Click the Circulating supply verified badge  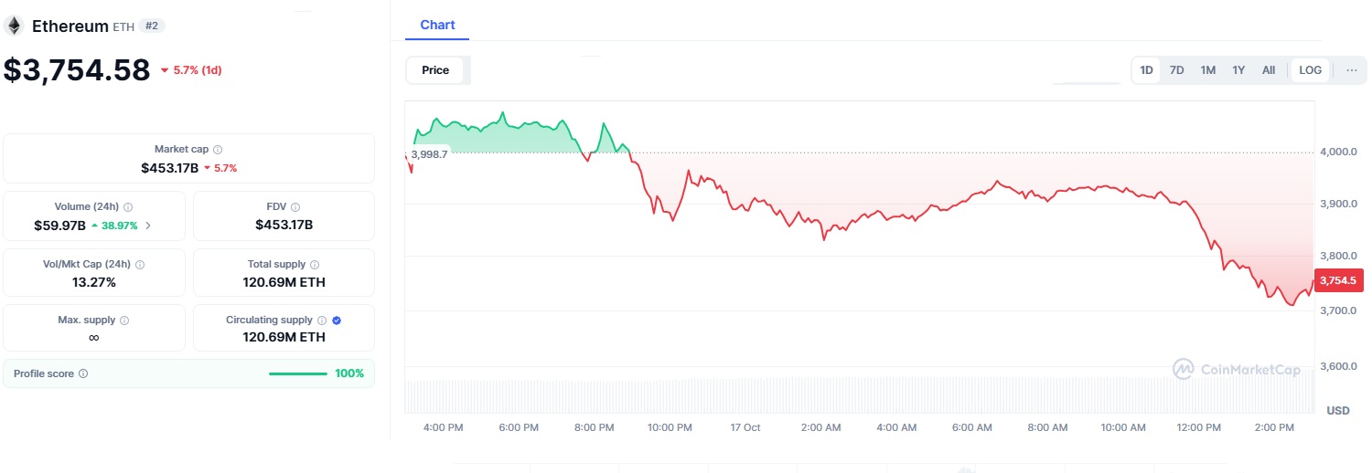point(337,321)
